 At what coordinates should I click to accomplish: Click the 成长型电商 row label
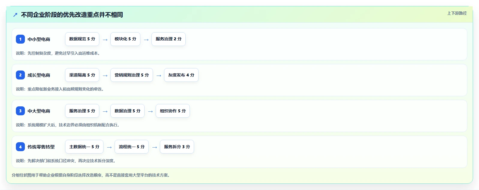39,75
